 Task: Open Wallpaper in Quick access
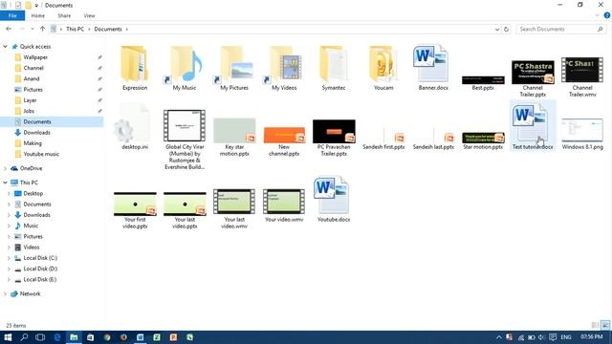35,57
